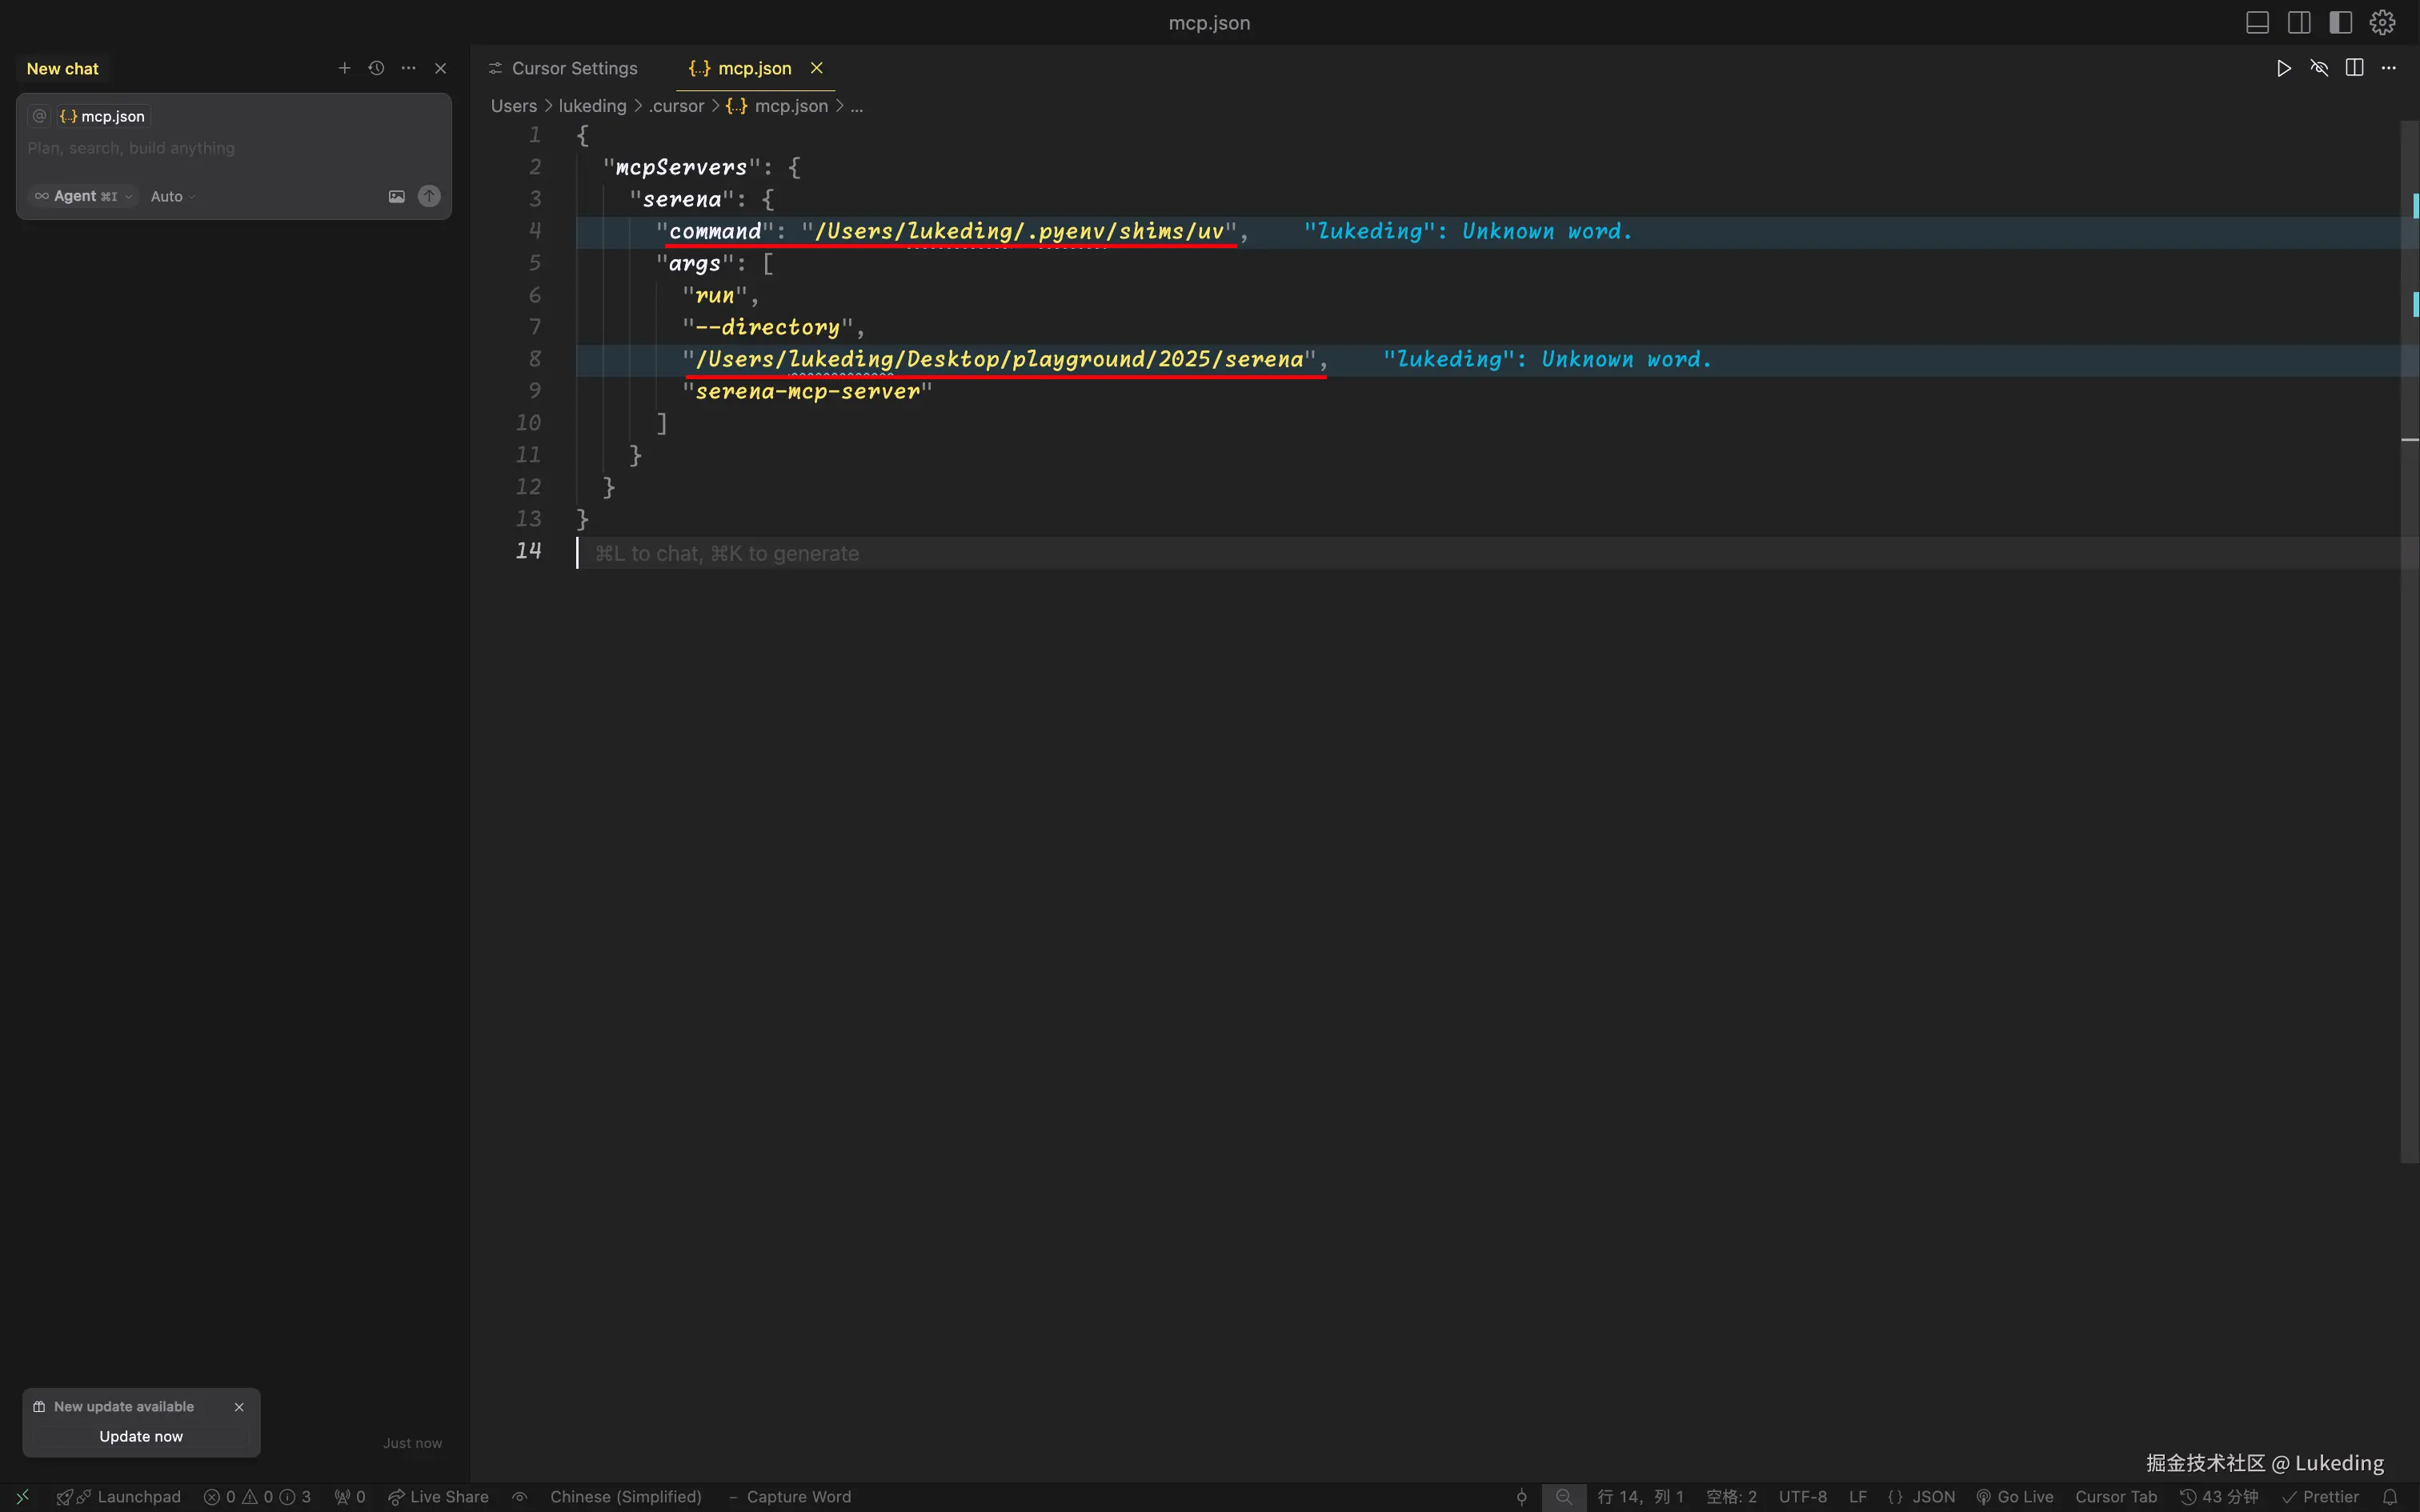Open settings gear in title bar
Viewport: 2420px width, 1512px height.
coord(2382,22)
